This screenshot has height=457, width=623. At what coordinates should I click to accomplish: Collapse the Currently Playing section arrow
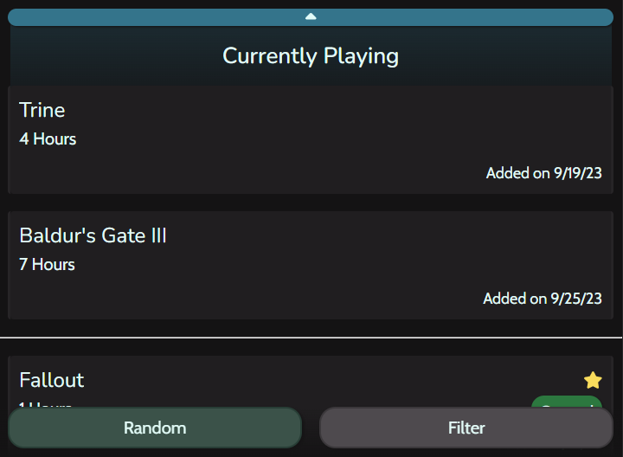point(311,16)
